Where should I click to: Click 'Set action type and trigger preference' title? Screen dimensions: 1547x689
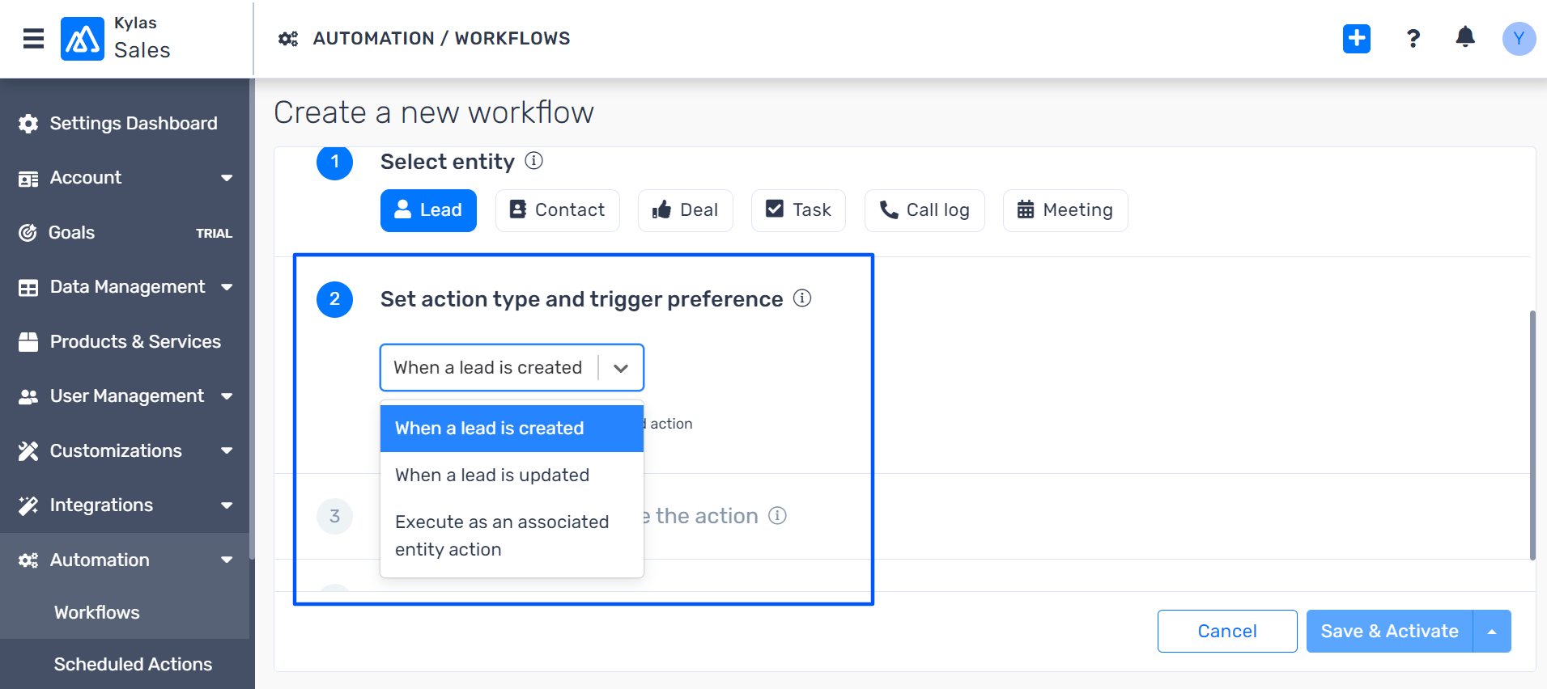pos(582,299)
